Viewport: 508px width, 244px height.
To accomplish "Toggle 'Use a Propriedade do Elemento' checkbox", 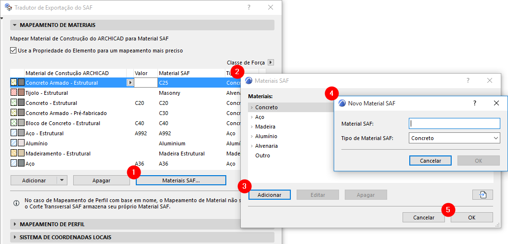I will point(13,51).
